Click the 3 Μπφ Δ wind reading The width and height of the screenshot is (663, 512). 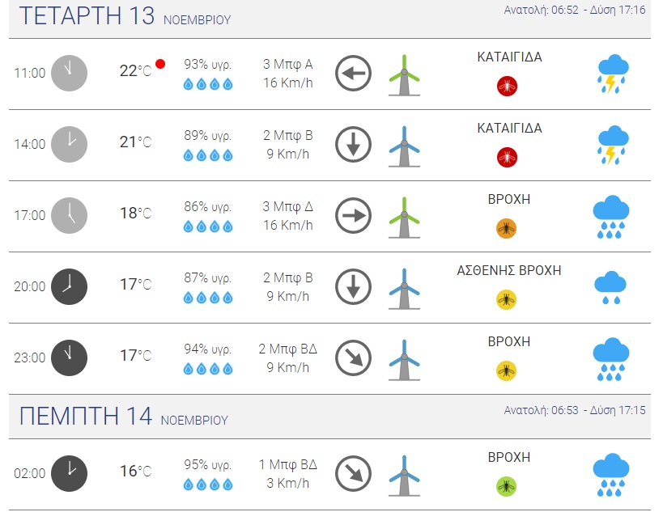point(287,206)
